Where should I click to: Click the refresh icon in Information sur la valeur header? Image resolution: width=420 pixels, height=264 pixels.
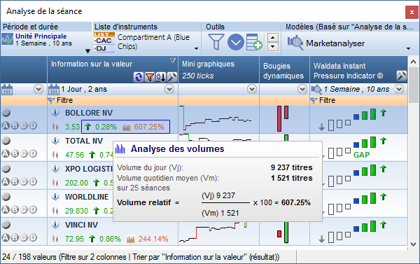[x=139, y=77]
